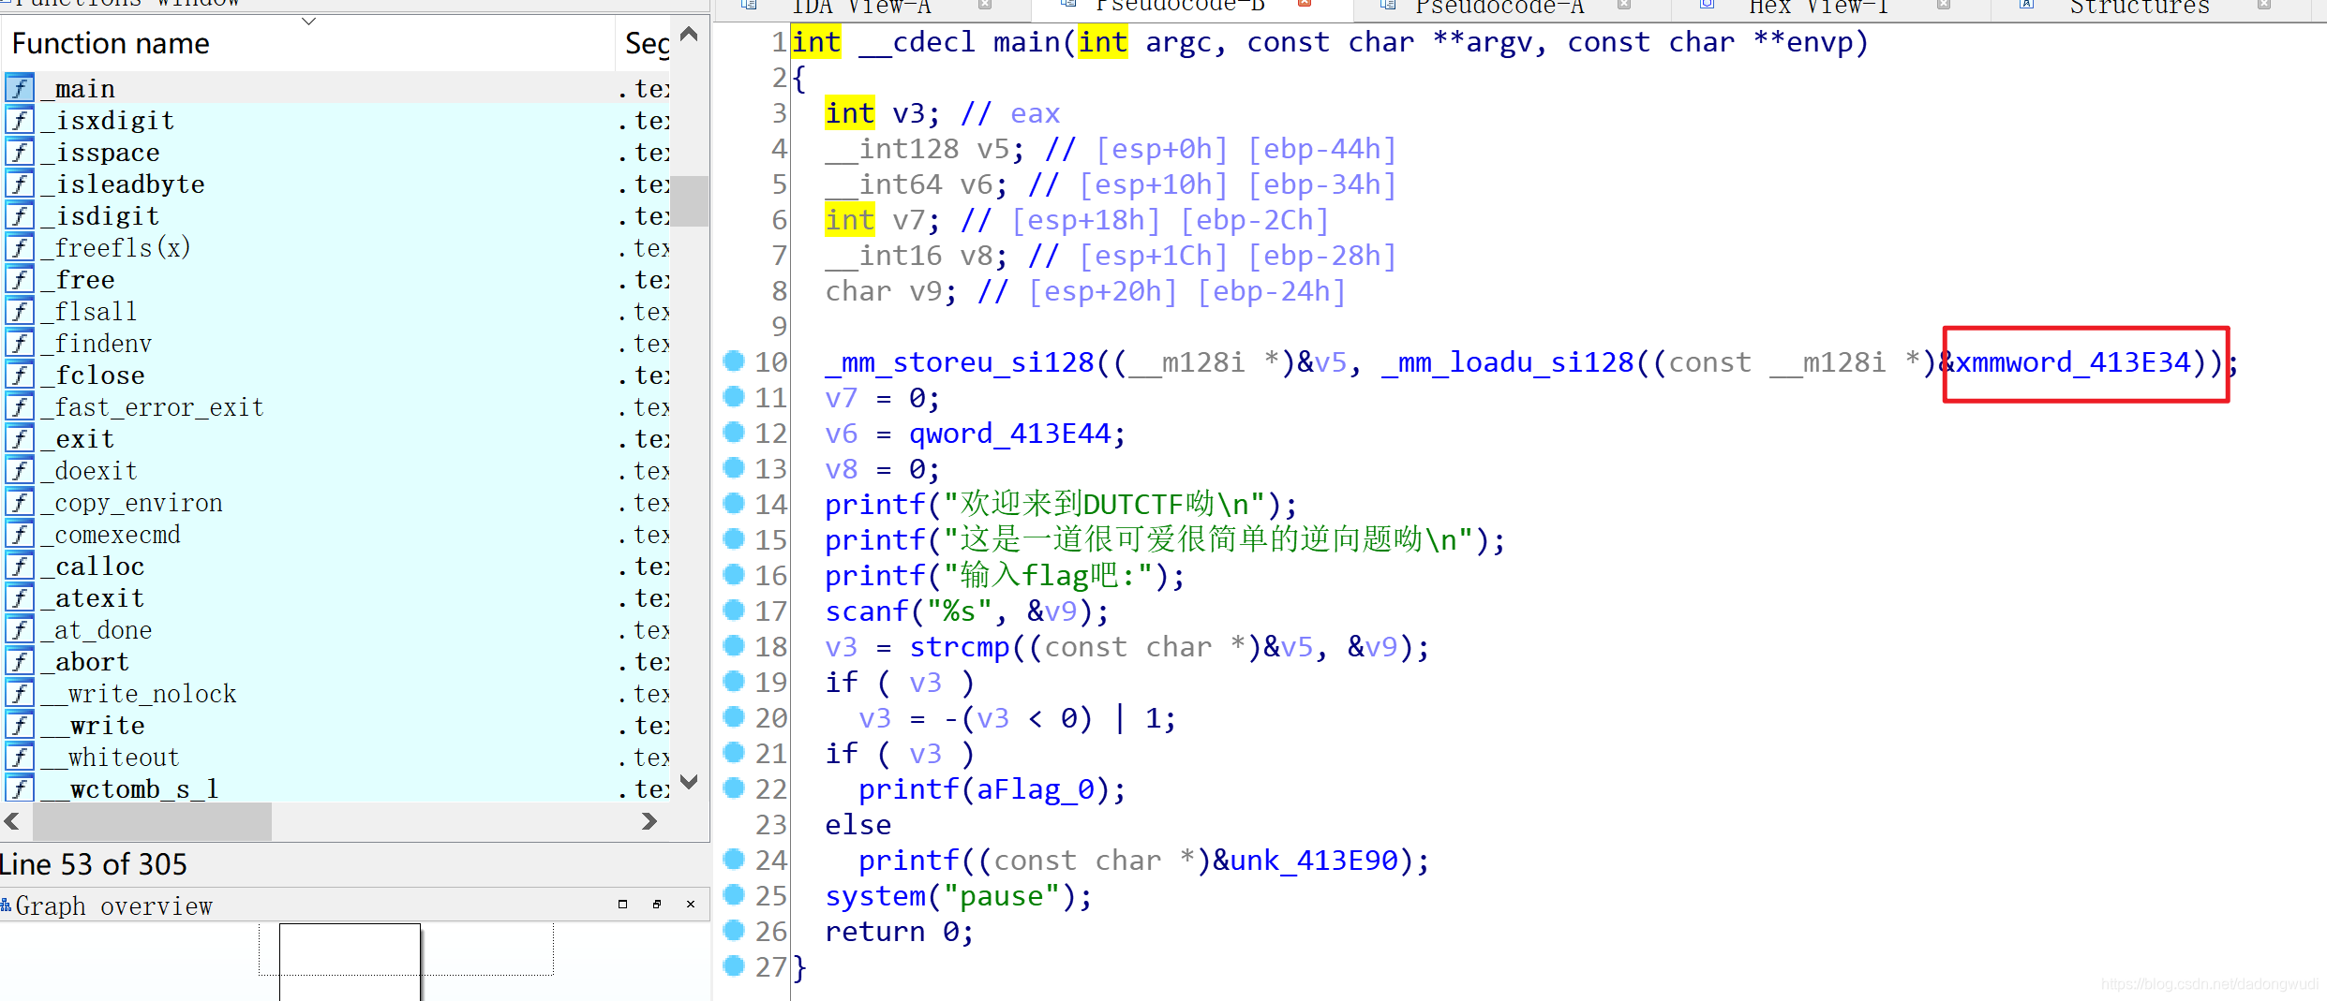Click the function icon beside _isdigit

[20, 215]
